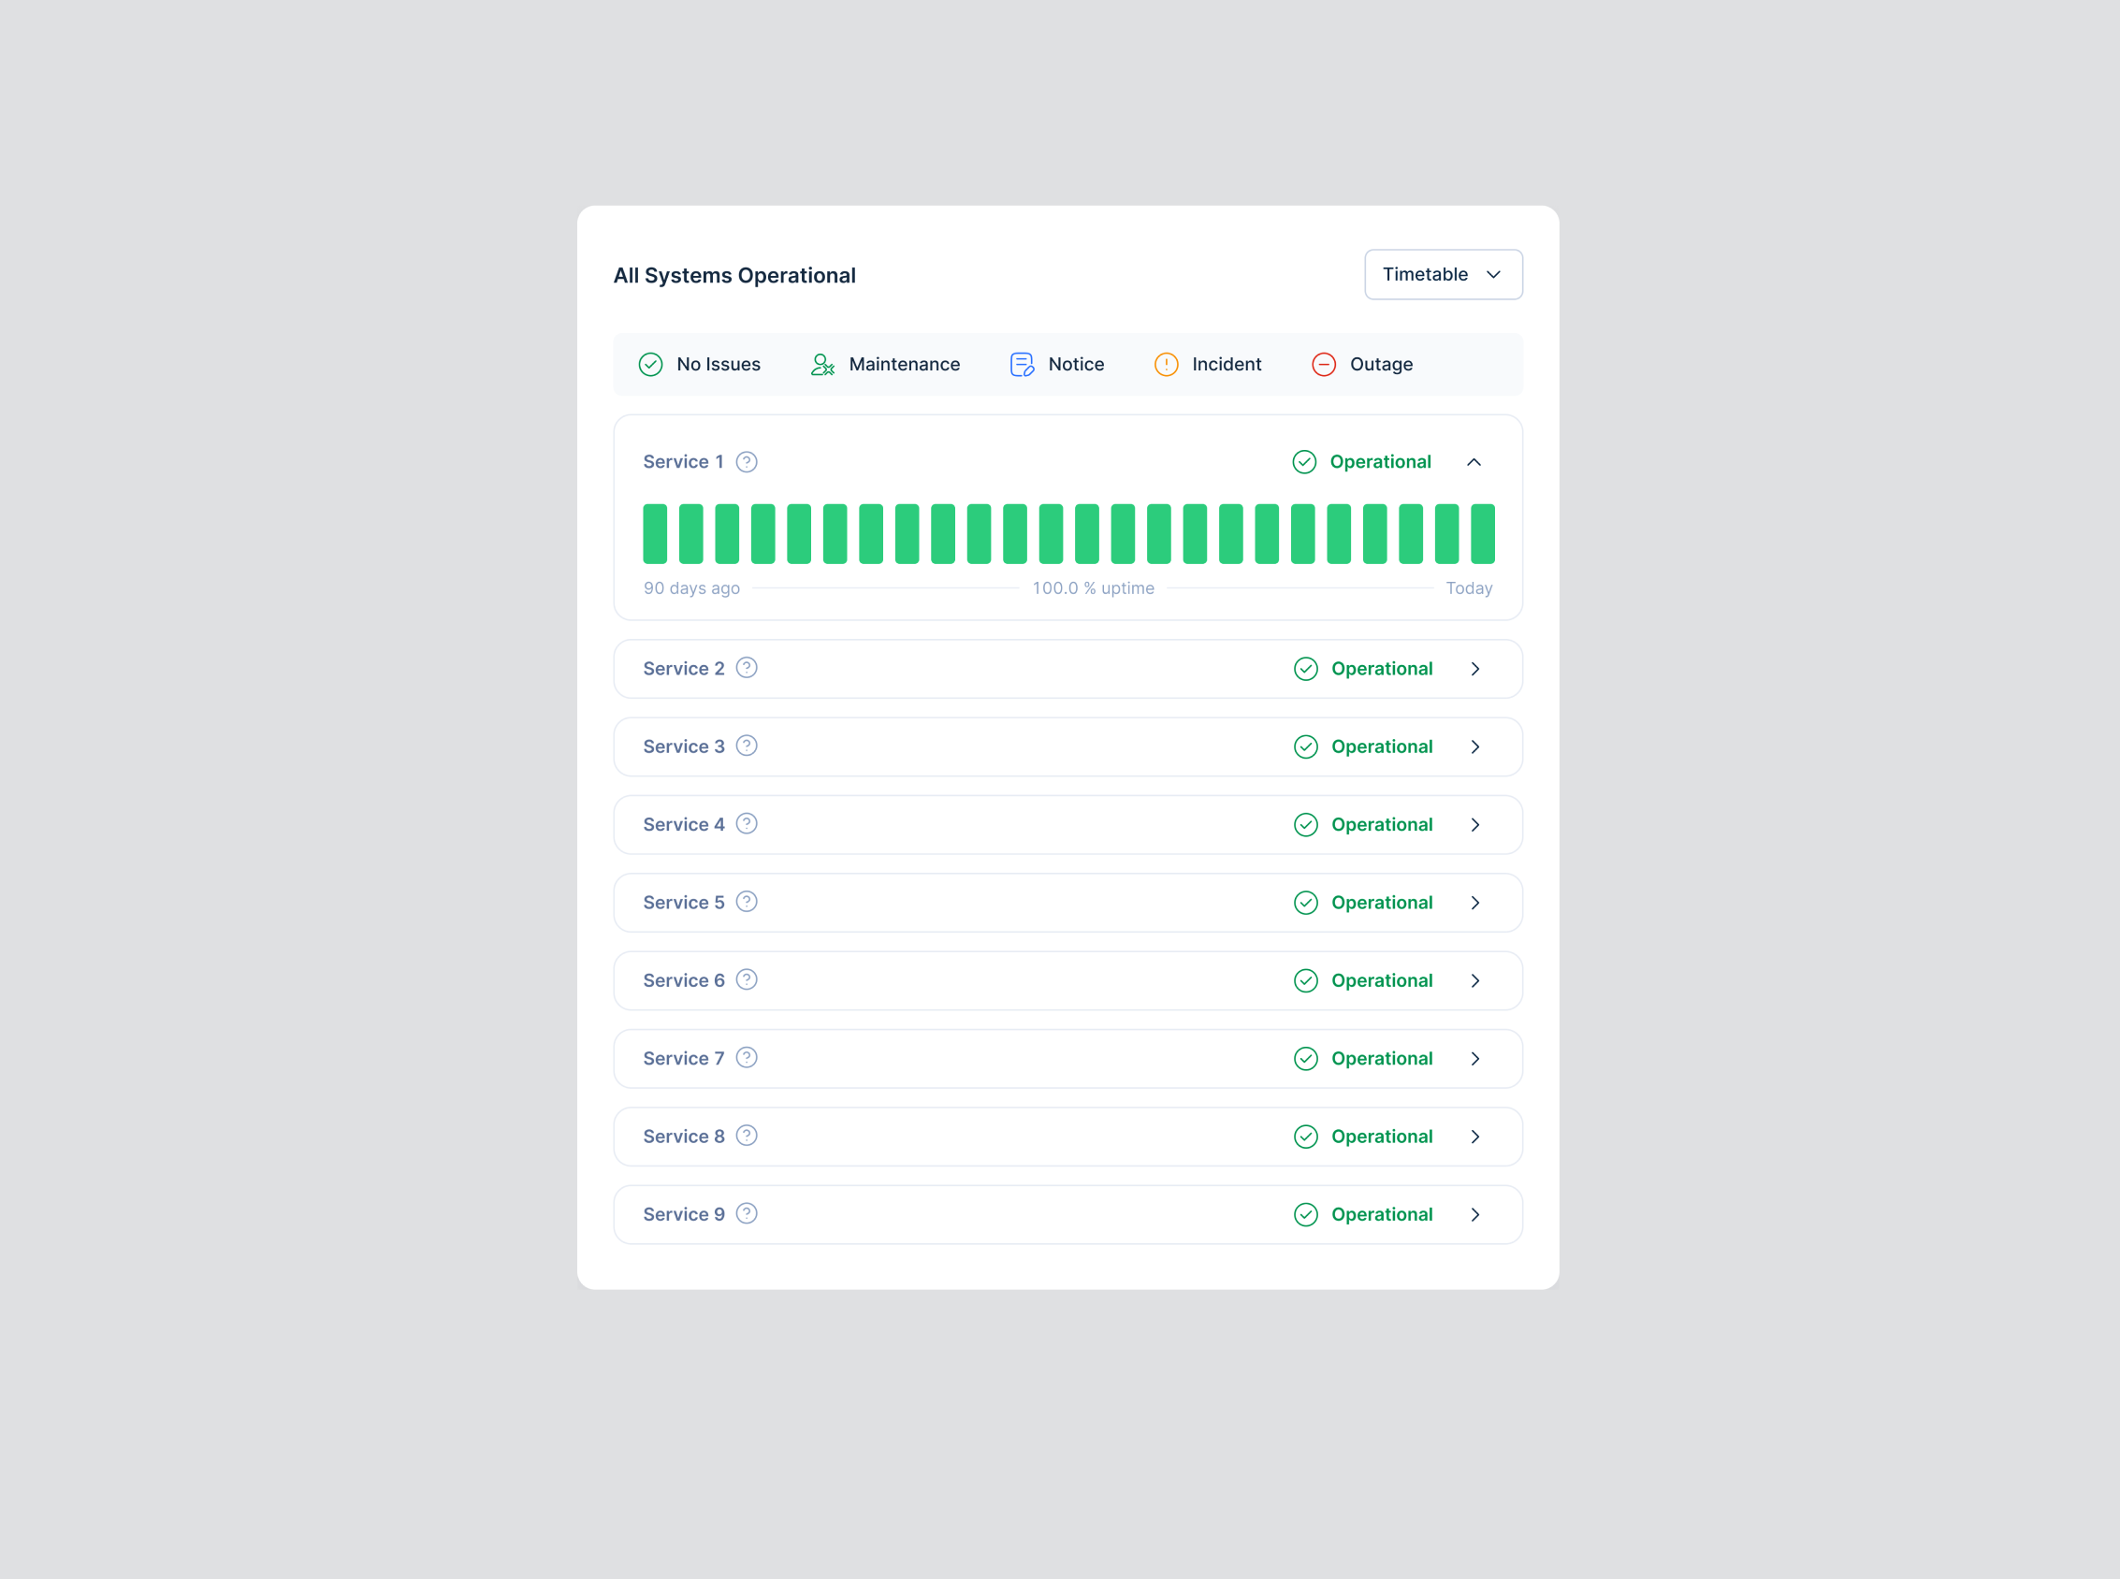
Task: Click the help icon beside Service 1
Action: pos(746,462)
